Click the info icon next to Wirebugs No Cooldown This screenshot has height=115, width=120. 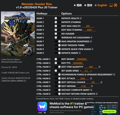(x=91, y=38)
